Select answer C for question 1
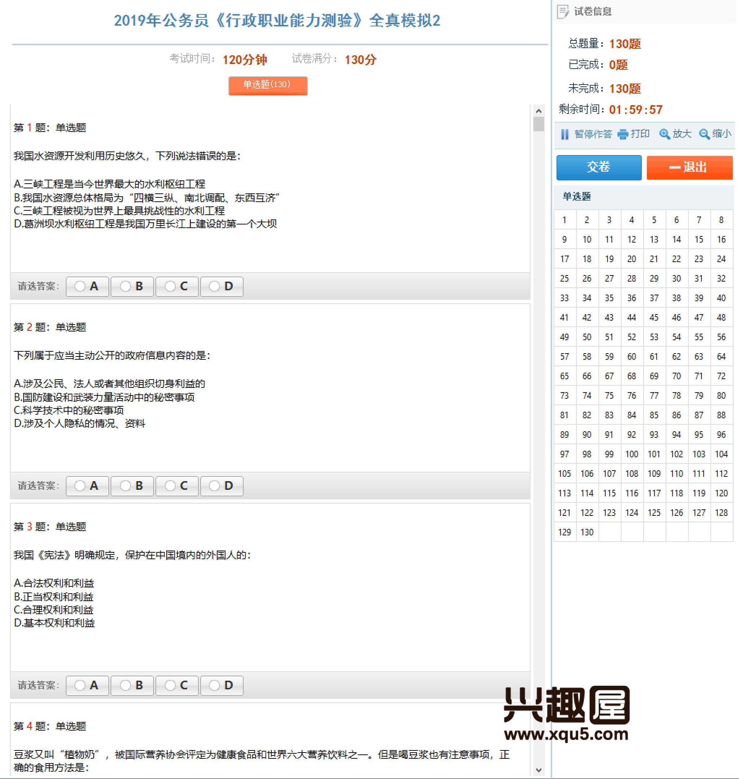This screenshot has height=779, width=739. [177, 286]
